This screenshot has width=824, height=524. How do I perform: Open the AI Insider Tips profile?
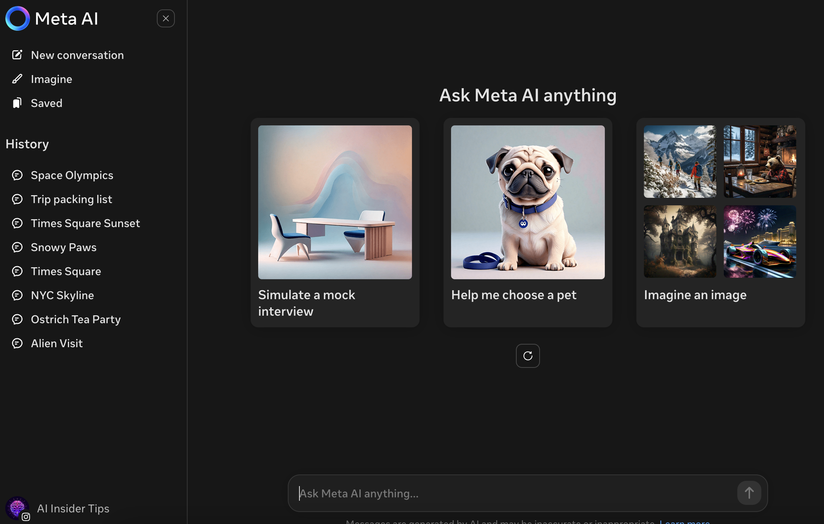point(73,508)
